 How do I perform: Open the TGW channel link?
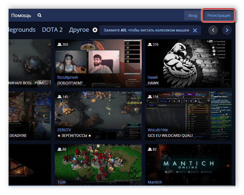61,182
